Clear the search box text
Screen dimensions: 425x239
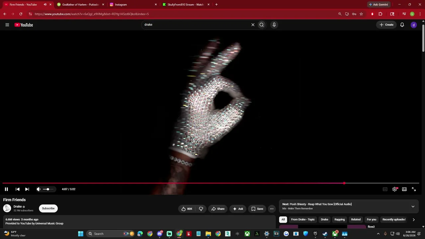point(253,25)
